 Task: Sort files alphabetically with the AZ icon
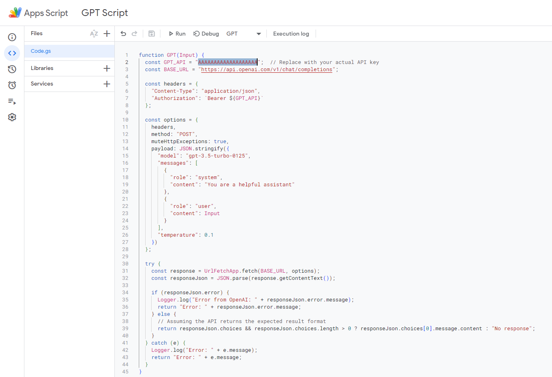[94, 33]
